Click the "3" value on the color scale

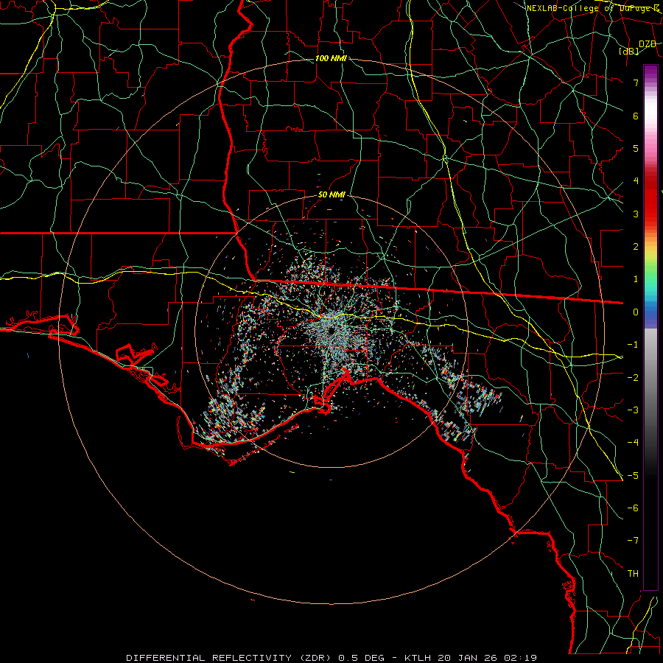coord(636,214)
